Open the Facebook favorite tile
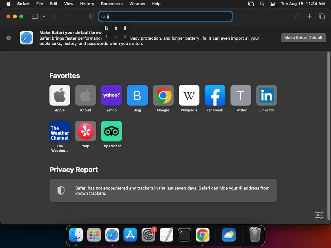The width and height of the screenshot is (331, 248). pyautogui.click(x=215, y=95)
